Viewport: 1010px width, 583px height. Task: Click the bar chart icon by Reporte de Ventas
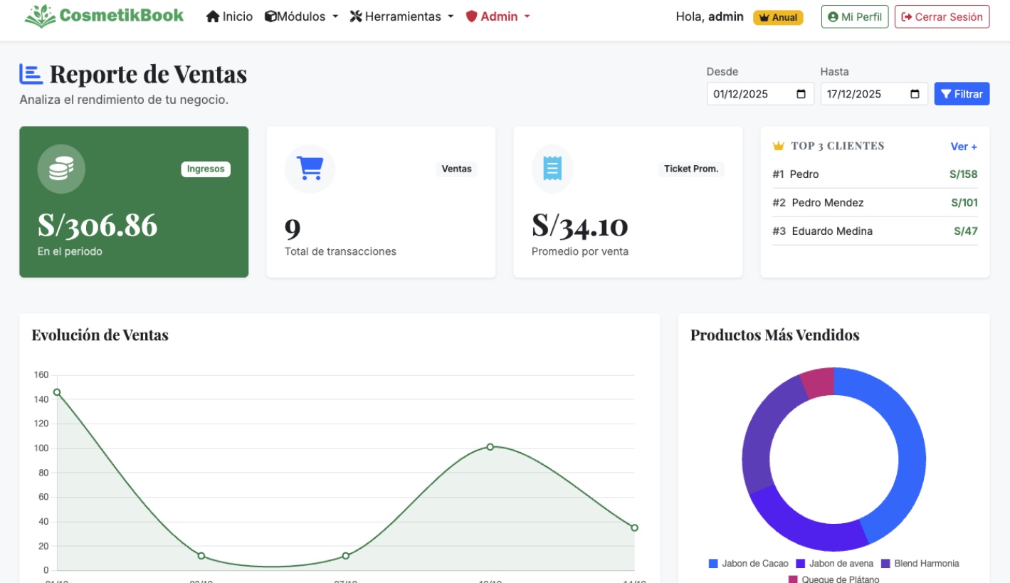pos(31,74)
